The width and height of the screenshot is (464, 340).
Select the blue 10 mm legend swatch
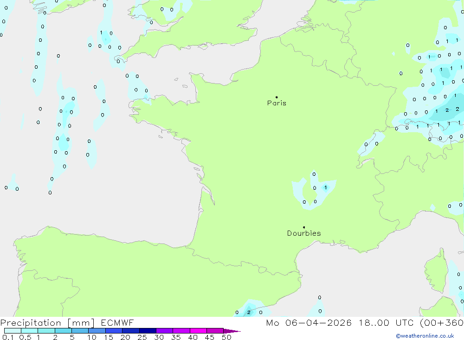(97, 331)
